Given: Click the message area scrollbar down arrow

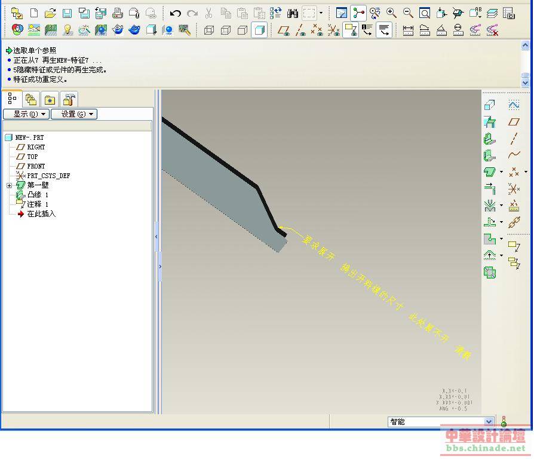Looking at the screenshot, I should pyautogui.click(x=526, y=84).
